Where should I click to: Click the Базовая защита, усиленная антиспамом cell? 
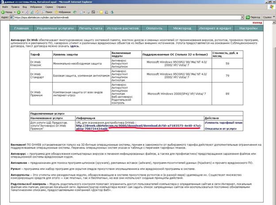pyautogui.click(x=81, y=75)
